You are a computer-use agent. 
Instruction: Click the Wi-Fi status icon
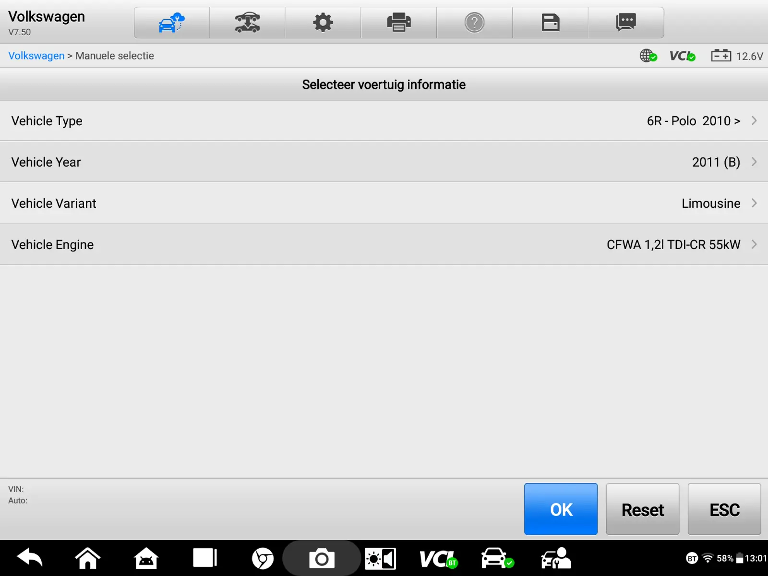pos(708,558)
